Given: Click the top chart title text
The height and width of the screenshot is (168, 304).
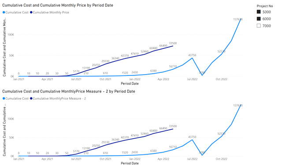Looking at the screenshot, I should click(x=58, y=5).
